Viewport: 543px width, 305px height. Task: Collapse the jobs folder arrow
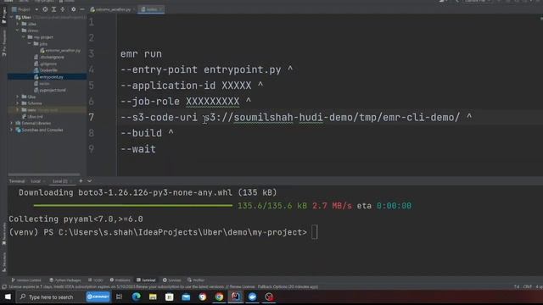pos(30,43)
